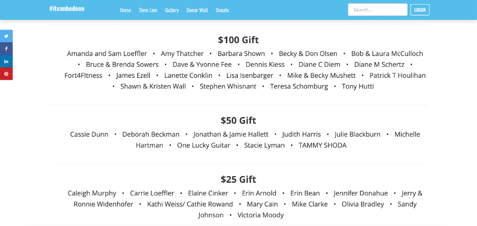Select the $100 Gift heading
The width and height of the screenshot is (477, 226).
tap(238, 40)
